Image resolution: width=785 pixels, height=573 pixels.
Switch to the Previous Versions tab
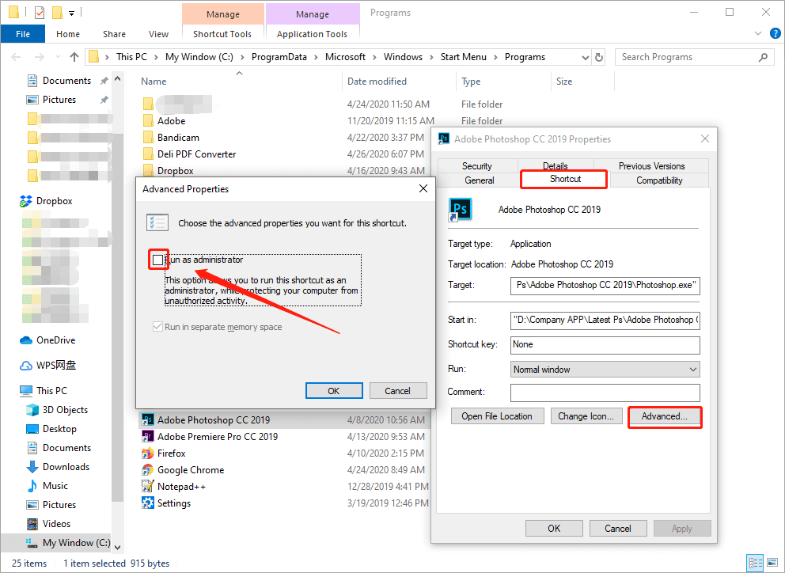(651, 165)
